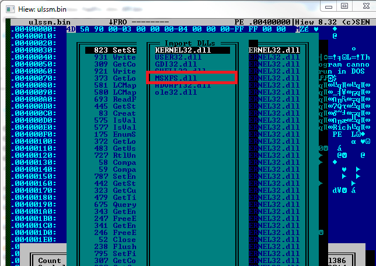This screenshot has height=266, width=376.
Task: Select import row 58 Compa
Action: [117, 163]
